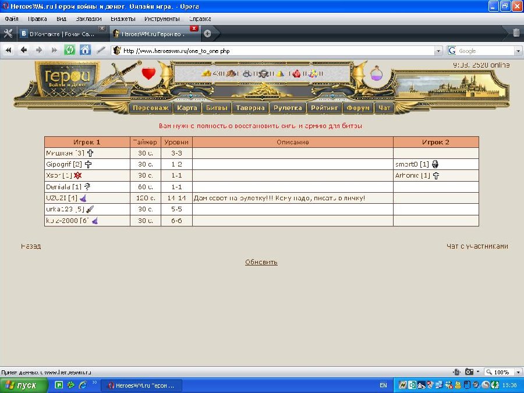
Task: Go forward one page
Action: click(39, 51)
